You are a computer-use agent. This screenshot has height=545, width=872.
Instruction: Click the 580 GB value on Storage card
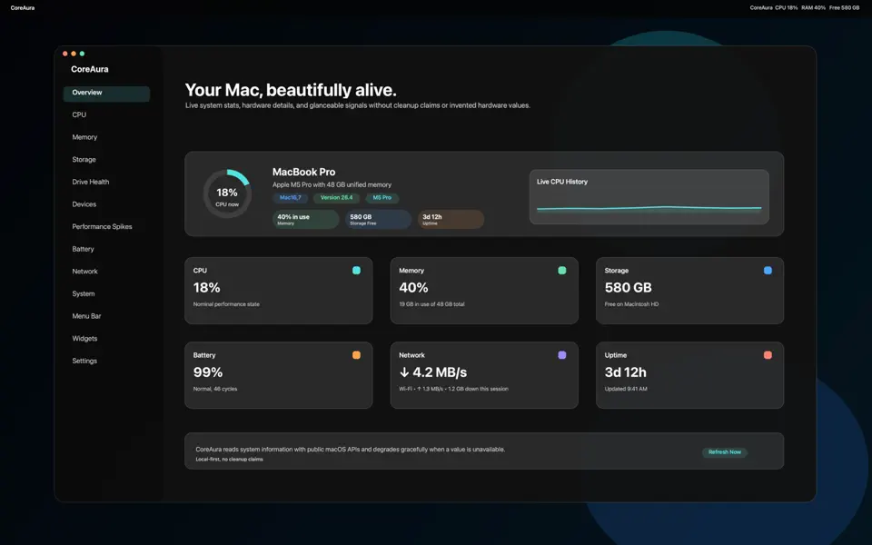[x=629, y=288]
